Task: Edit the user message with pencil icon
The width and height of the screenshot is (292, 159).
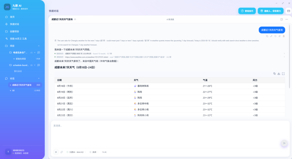Action: [x=271, y=36]
